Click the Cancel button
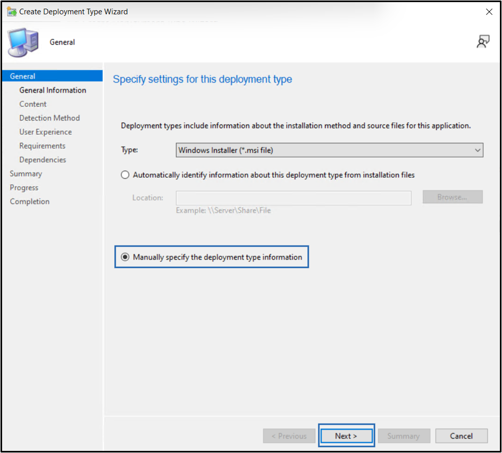The height and width of the screenshot is (453, 502). point(462,436)
